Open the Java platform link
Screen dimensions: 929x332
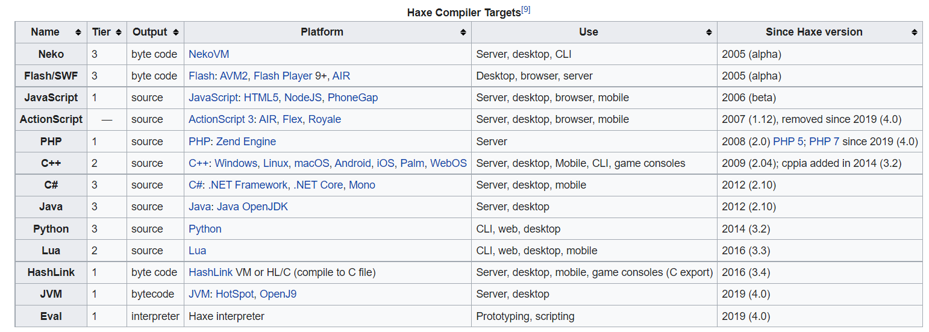[x=199, y=207]
